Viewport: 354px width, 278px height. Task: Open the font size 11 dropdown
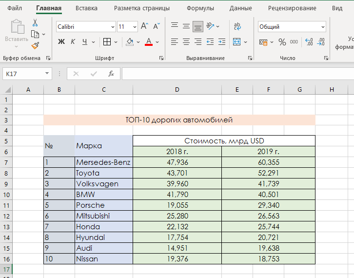(135, 27)
